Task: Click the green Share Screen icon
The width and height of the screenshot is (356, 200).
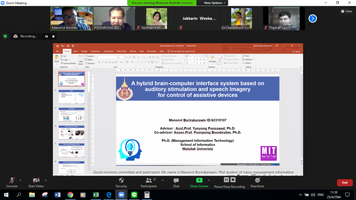Action: pyautogui.click(x=199, y=180)
